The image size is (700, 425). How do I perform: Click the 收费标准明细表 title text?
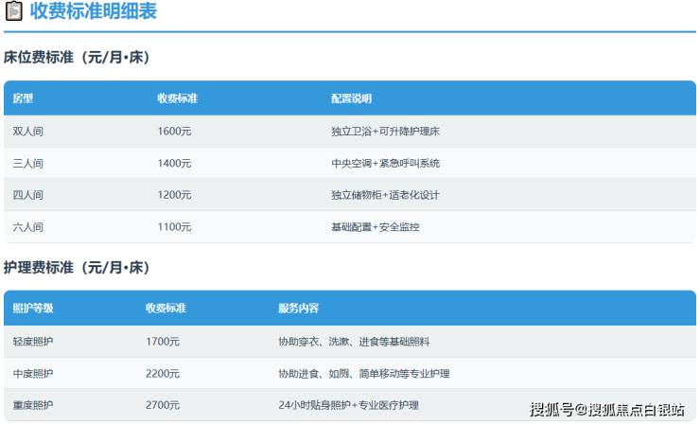point(93,12)
